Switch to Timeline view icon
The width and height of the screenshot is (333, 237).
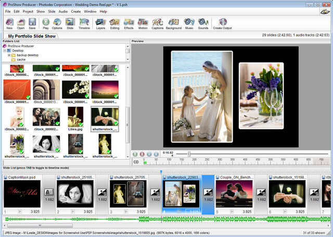click(x=84, y=22)
